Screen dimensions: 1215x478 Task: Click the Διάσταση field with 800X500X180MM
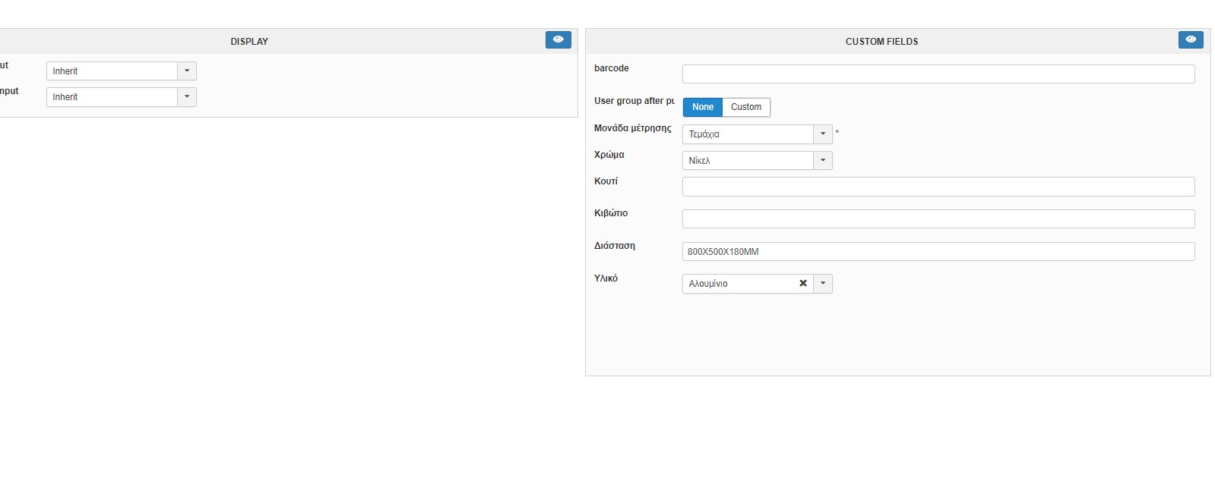pyautogui.click(x=938, y=251)
